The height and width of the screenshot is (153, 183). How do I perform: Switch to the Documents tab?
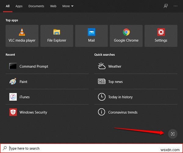(x=36, y=6)
